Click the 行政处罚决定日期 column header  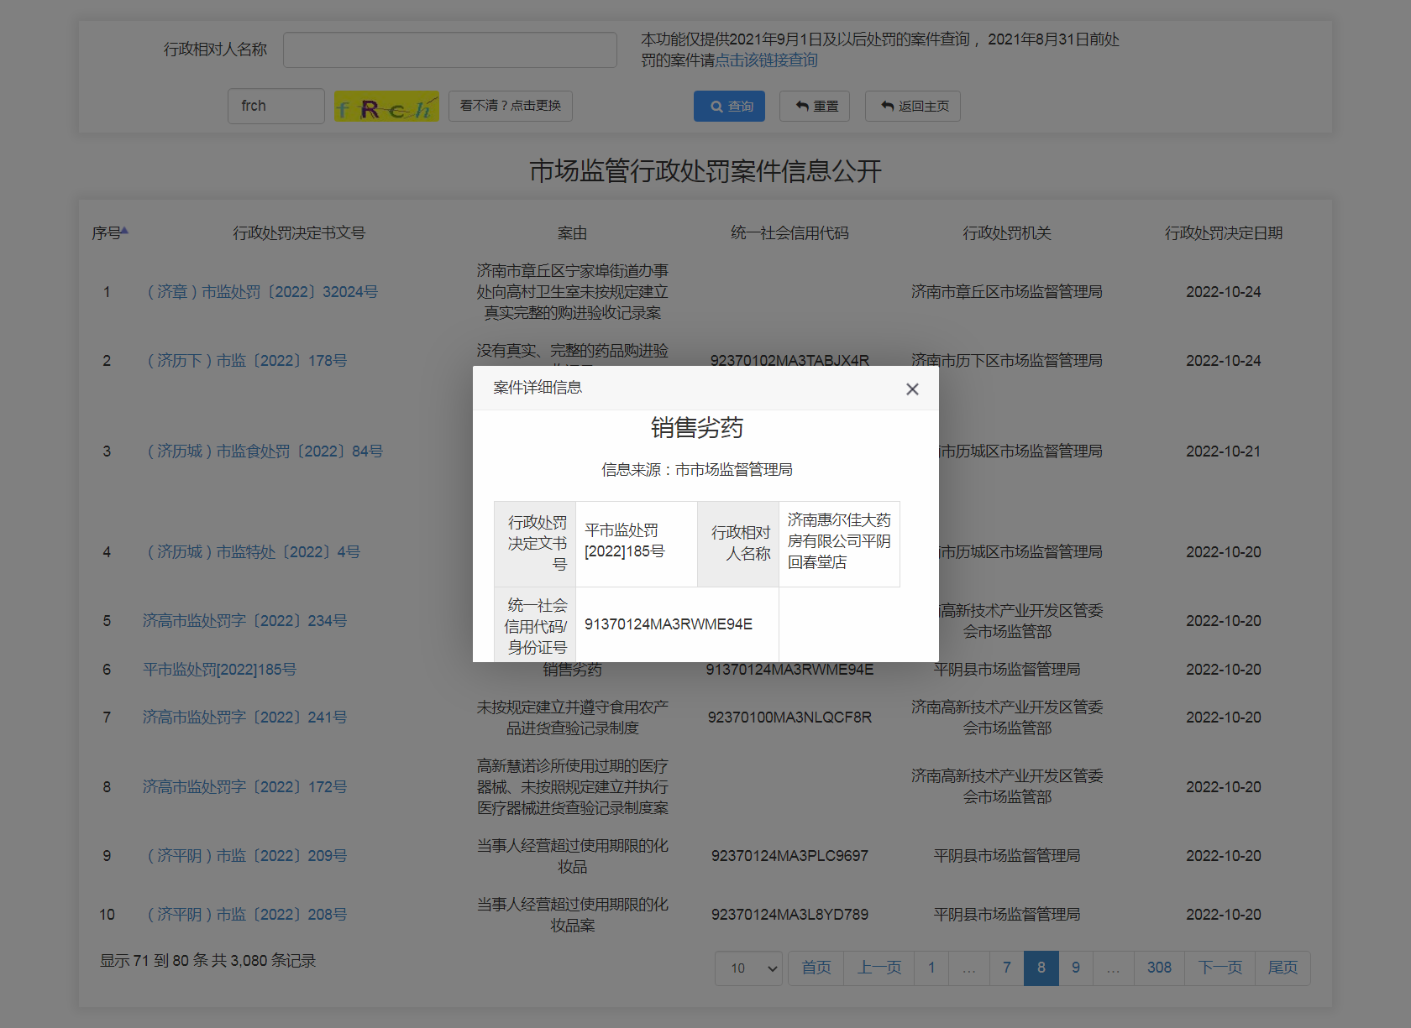pos(1224,233)
